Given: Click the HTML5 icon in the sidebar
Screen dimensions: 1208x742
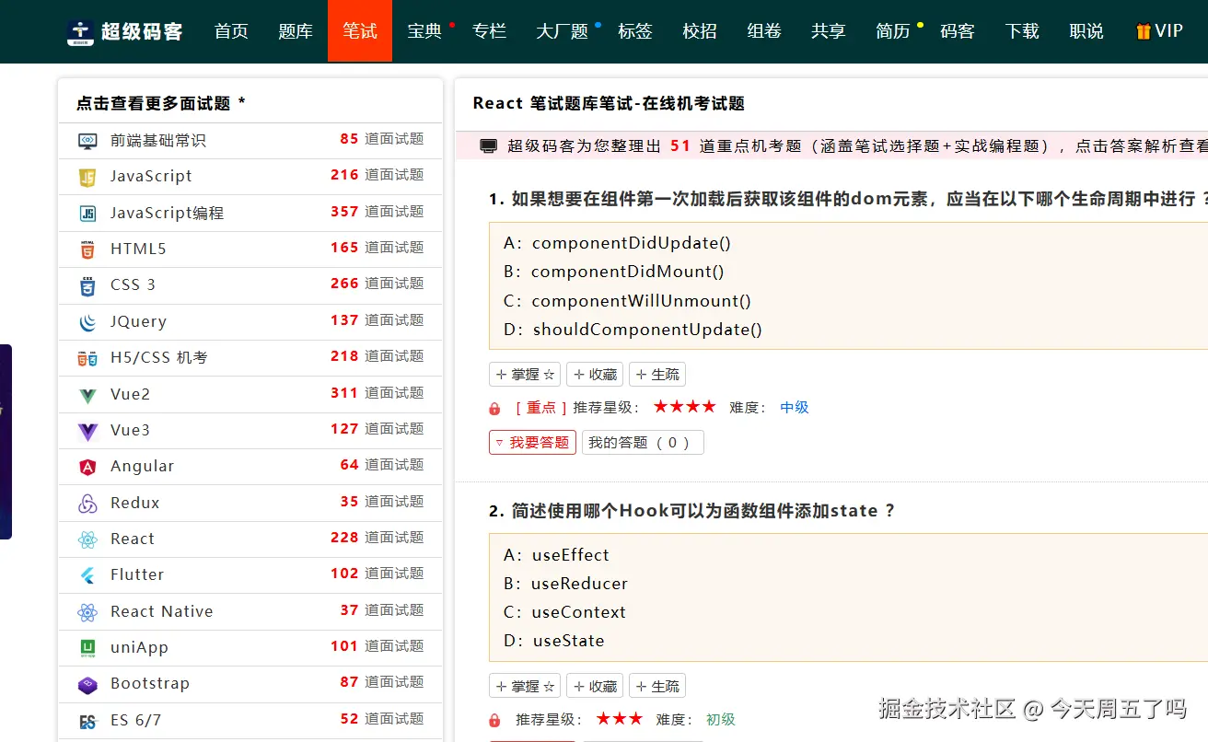Looking at the screenshot, I should [86, 249].
